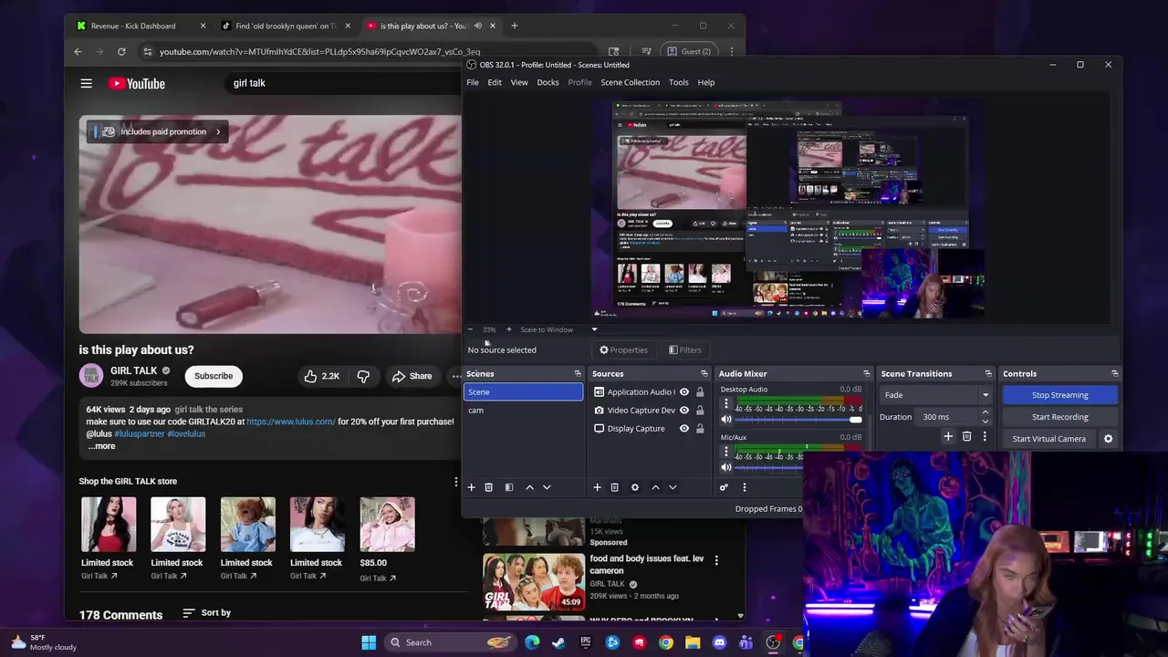Click the Share button under the video

[412, 376]
